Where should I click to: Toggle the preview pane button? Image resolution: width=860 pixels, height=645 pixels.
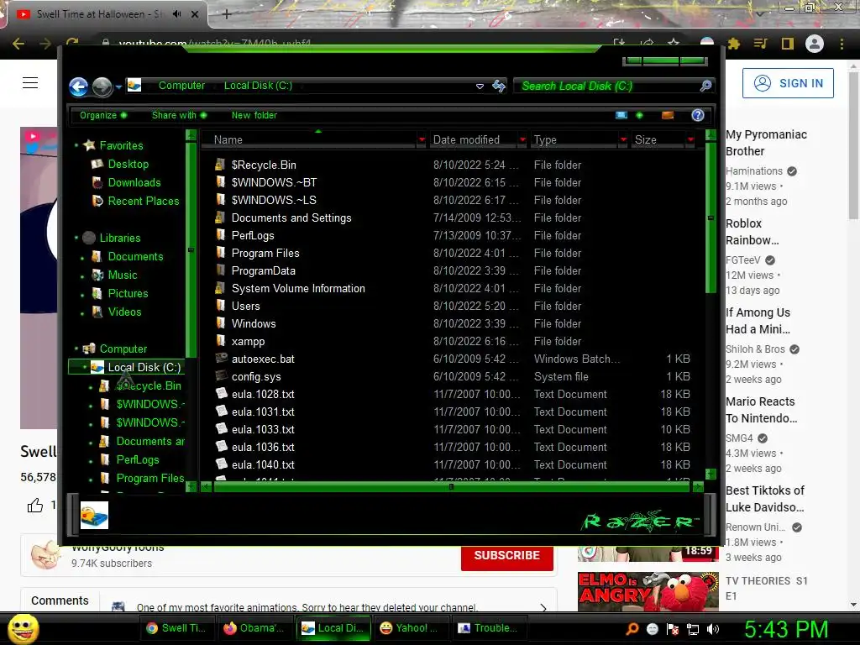coord(668,115)
